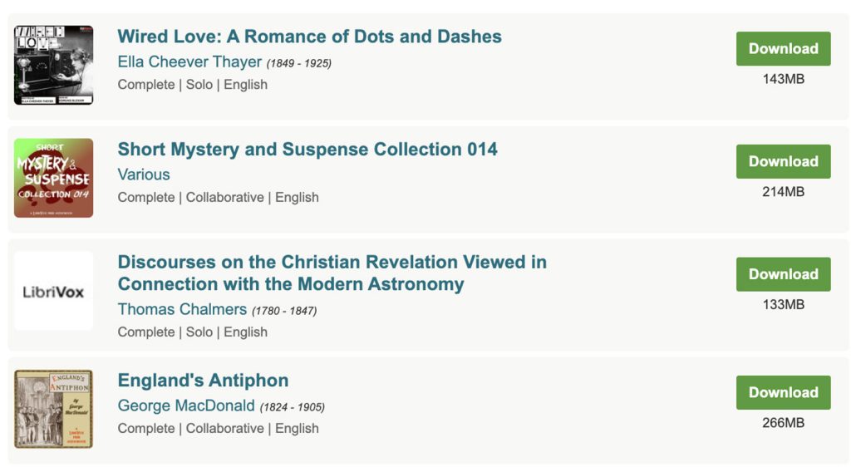Download the 214MB Mystery and Suspense collection
The height and width of the screenshot is (467, 851).
(783, 162)
